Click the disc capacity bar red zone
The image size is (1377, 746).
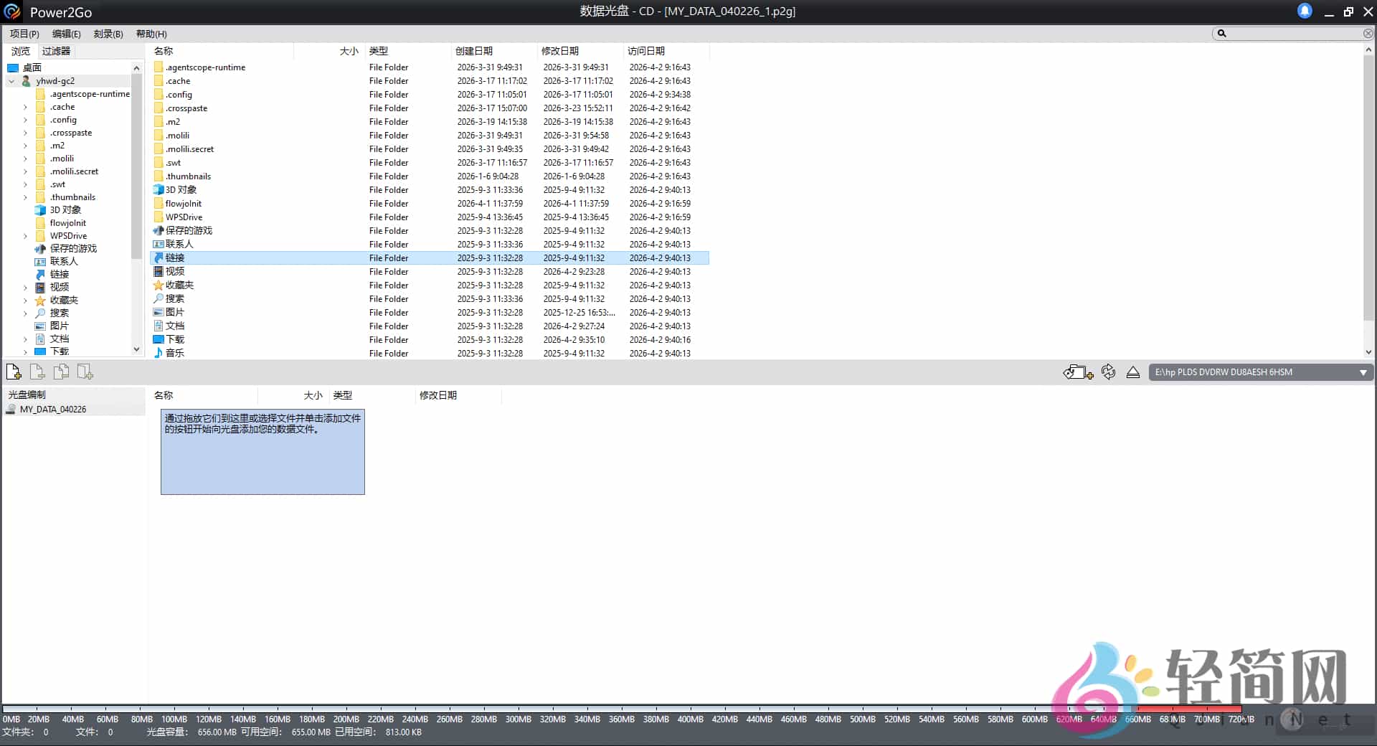[x=1188, y=709]
